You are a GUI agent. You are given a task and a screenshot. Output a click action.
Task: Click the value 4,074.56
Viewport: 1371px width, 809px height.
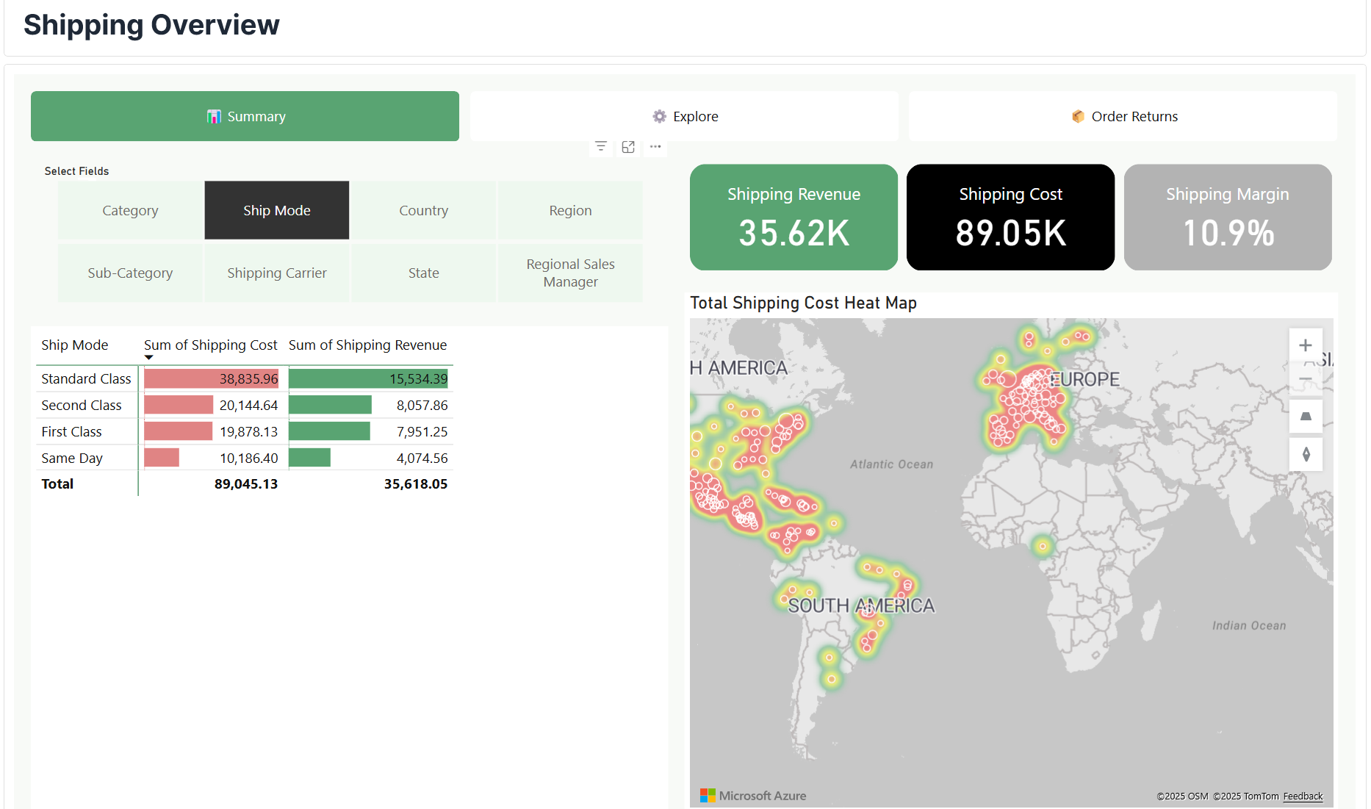click(x=422, y=458)
